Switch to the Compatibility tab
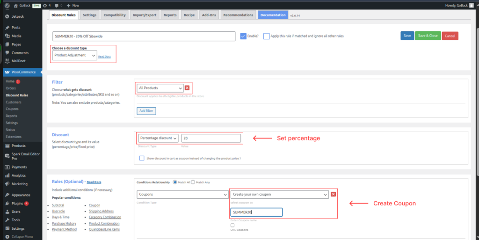This screenshot has height=240, width=479. [x=115, y=15]
